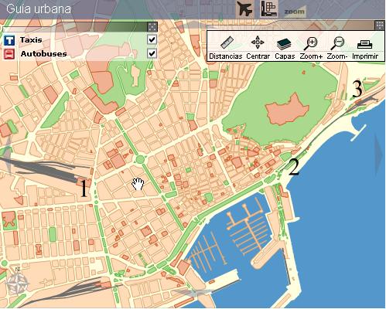Image resolution: width=386 pixels, height=309 pixels.
Task: Collapse the tools panel grid handle
Action: pos(380,25)
